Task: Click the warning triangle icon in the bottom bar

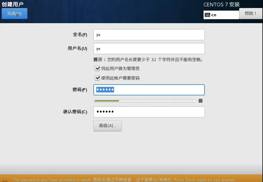Action: click(5, 180)
